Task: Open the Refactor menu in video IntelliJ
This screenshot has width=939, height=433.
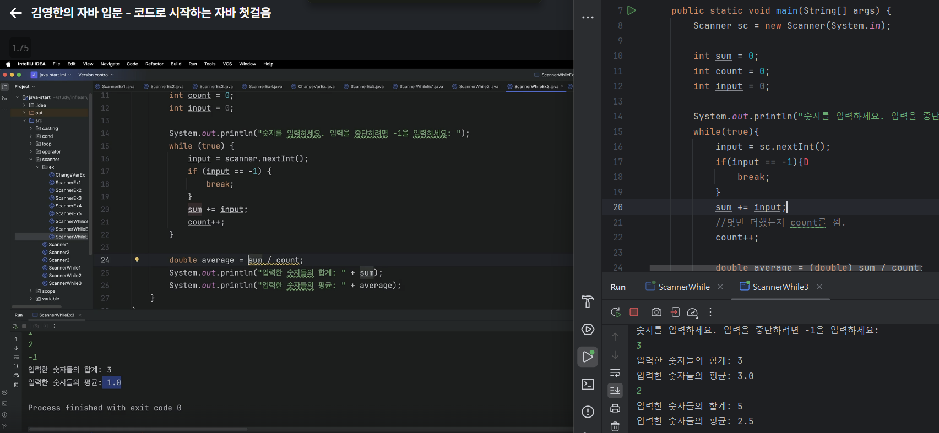Action: 154,64
